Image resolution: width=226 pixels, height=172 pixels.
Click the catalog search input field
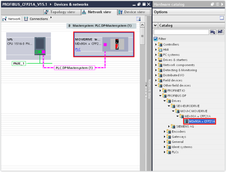point(181,32)
